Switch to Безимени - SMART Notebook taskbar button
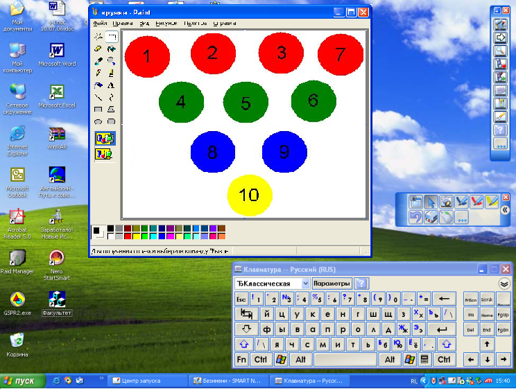516x389 pixels. point(229,381)
